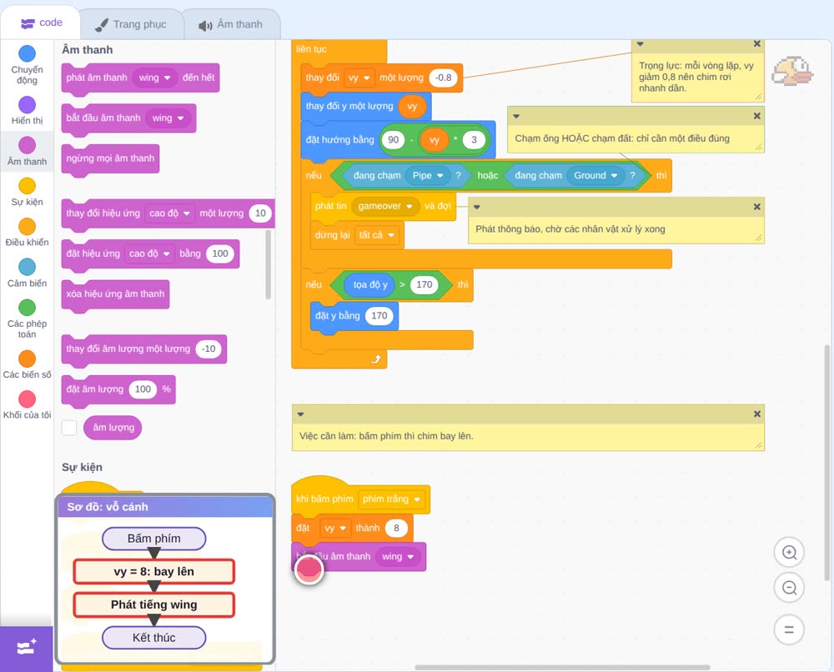Screen dimensions: 834x672
Task: Select the Các biến số orange category circle
Action: tap(28, 359)
